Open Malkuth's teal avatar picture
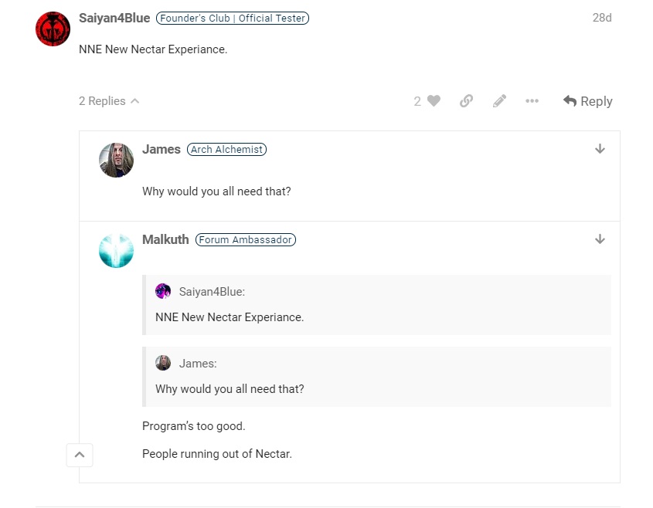Viewport: 653px width, 508px height. click(x=116, y=250)
